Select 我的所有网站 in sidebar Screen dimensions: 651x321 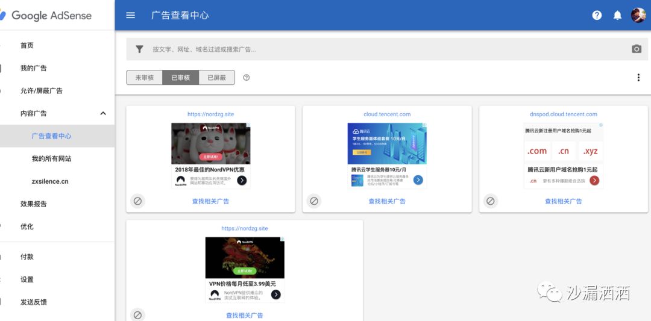coord(51,159)
